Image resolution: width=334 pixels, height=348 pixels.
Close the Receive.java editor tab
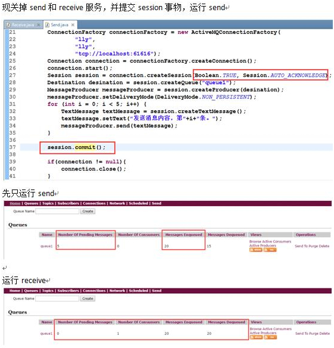[x=39, y=25]
